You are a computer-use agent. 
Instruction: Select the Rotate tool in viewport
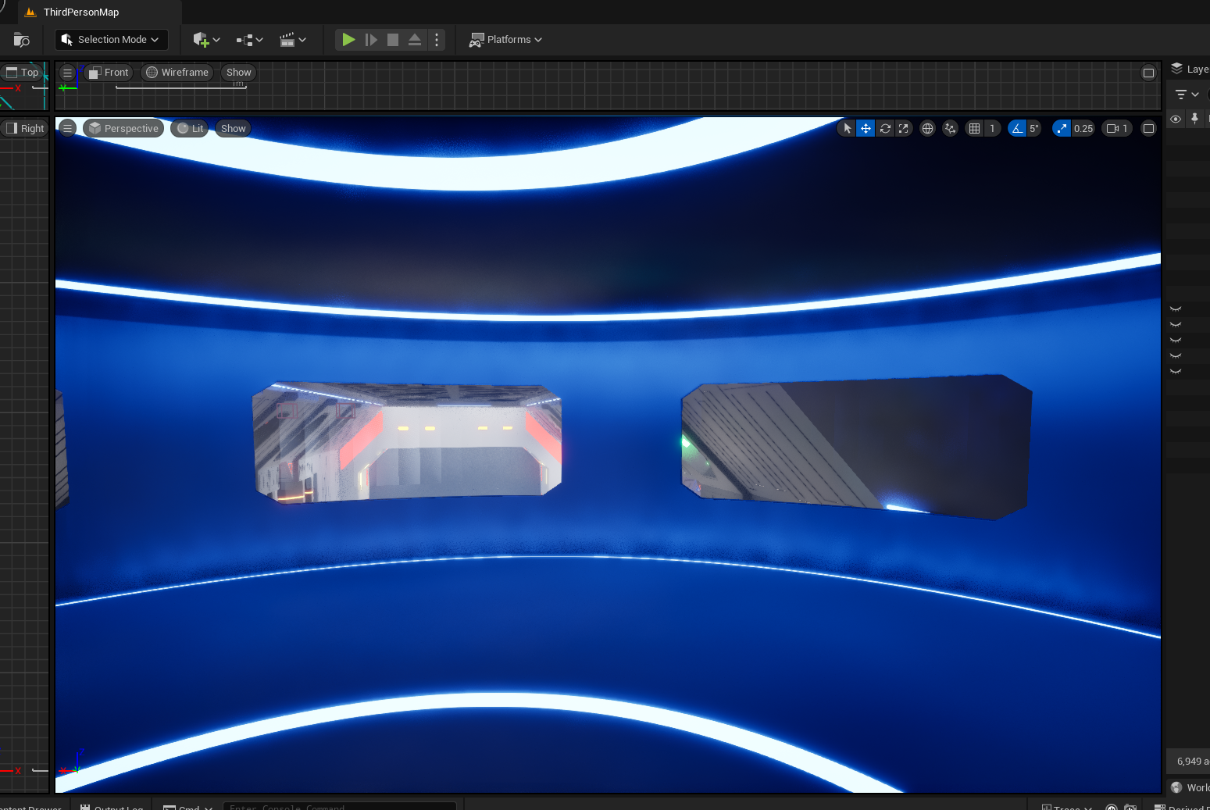885,129
